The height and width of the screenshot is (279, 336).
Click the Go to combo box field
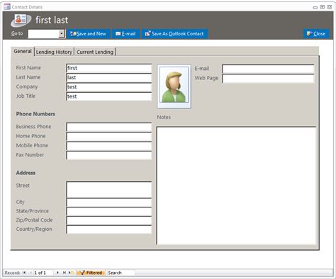point(43,34)
